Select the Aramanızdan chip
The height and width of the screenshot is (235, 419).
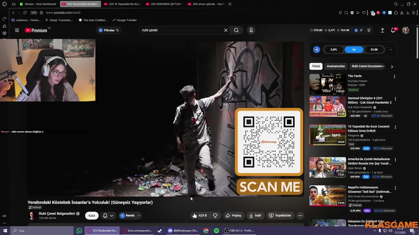[x=336, y=66]
